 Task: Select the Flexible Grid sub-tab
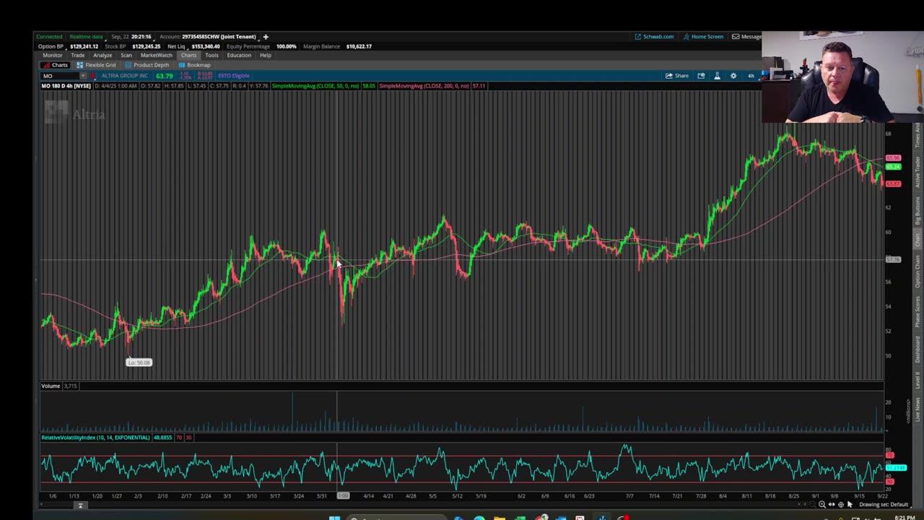(96, 65)
